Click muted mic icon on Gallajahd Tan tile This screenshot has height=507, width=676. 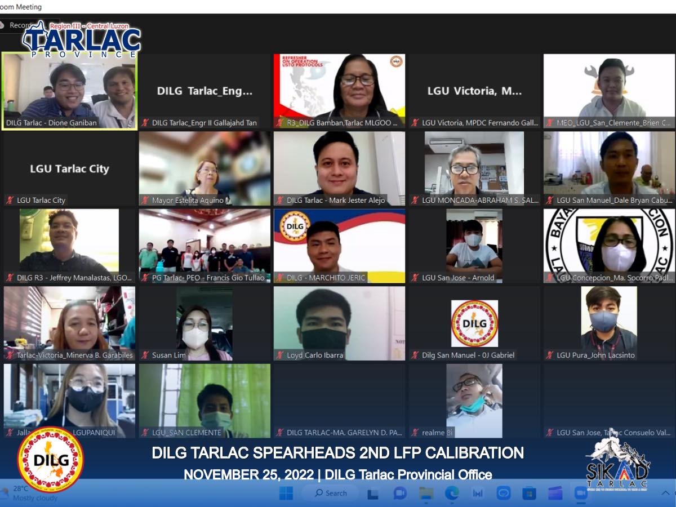[x=145, y=123]
